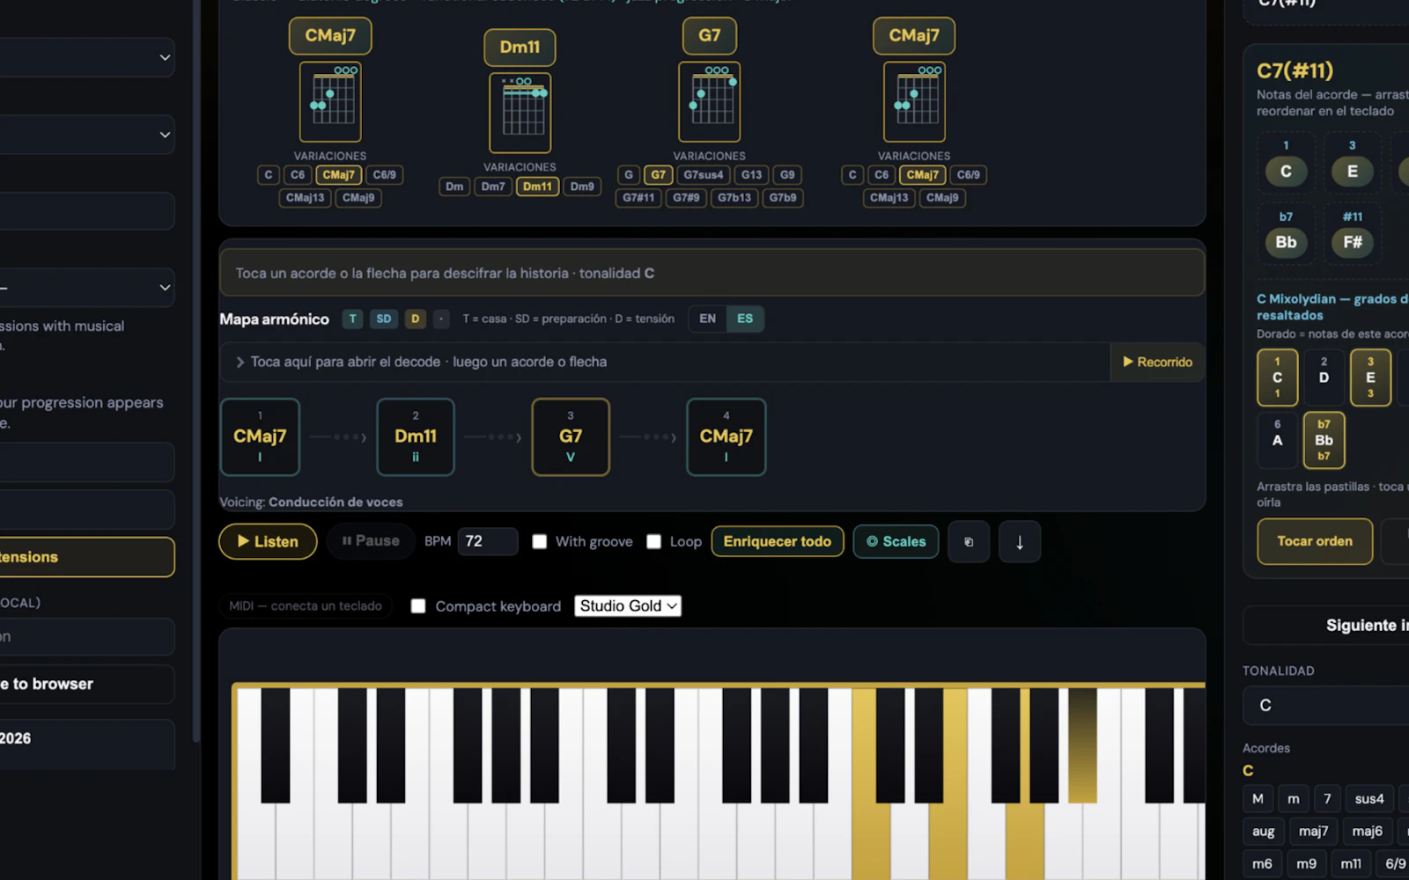Start playback with the Listen button
This screenshot has width=1409, height=880.
[x=268, y=541]
